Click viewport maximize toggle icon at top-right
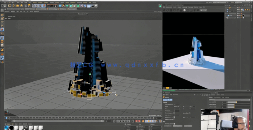 (x=161, y=12)
